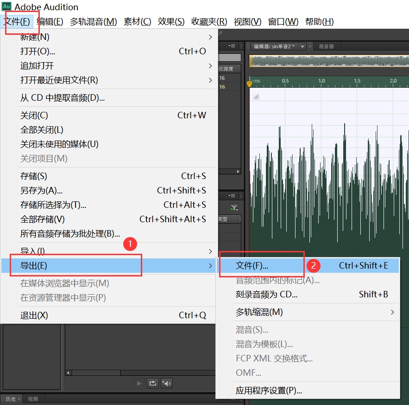This screenshot has height=405, width=409.
Task: Choose 全部存储(V) menu item
Action: 109,219
